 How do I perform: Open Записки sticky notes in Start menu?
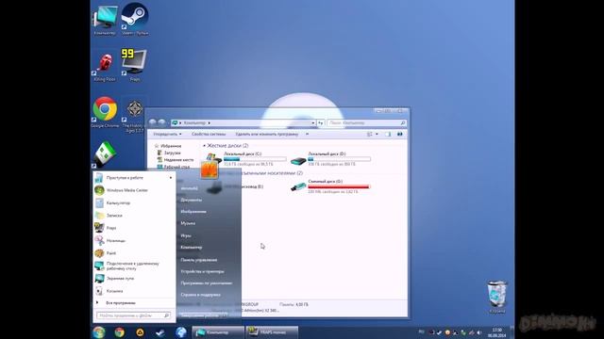[134, 216]
